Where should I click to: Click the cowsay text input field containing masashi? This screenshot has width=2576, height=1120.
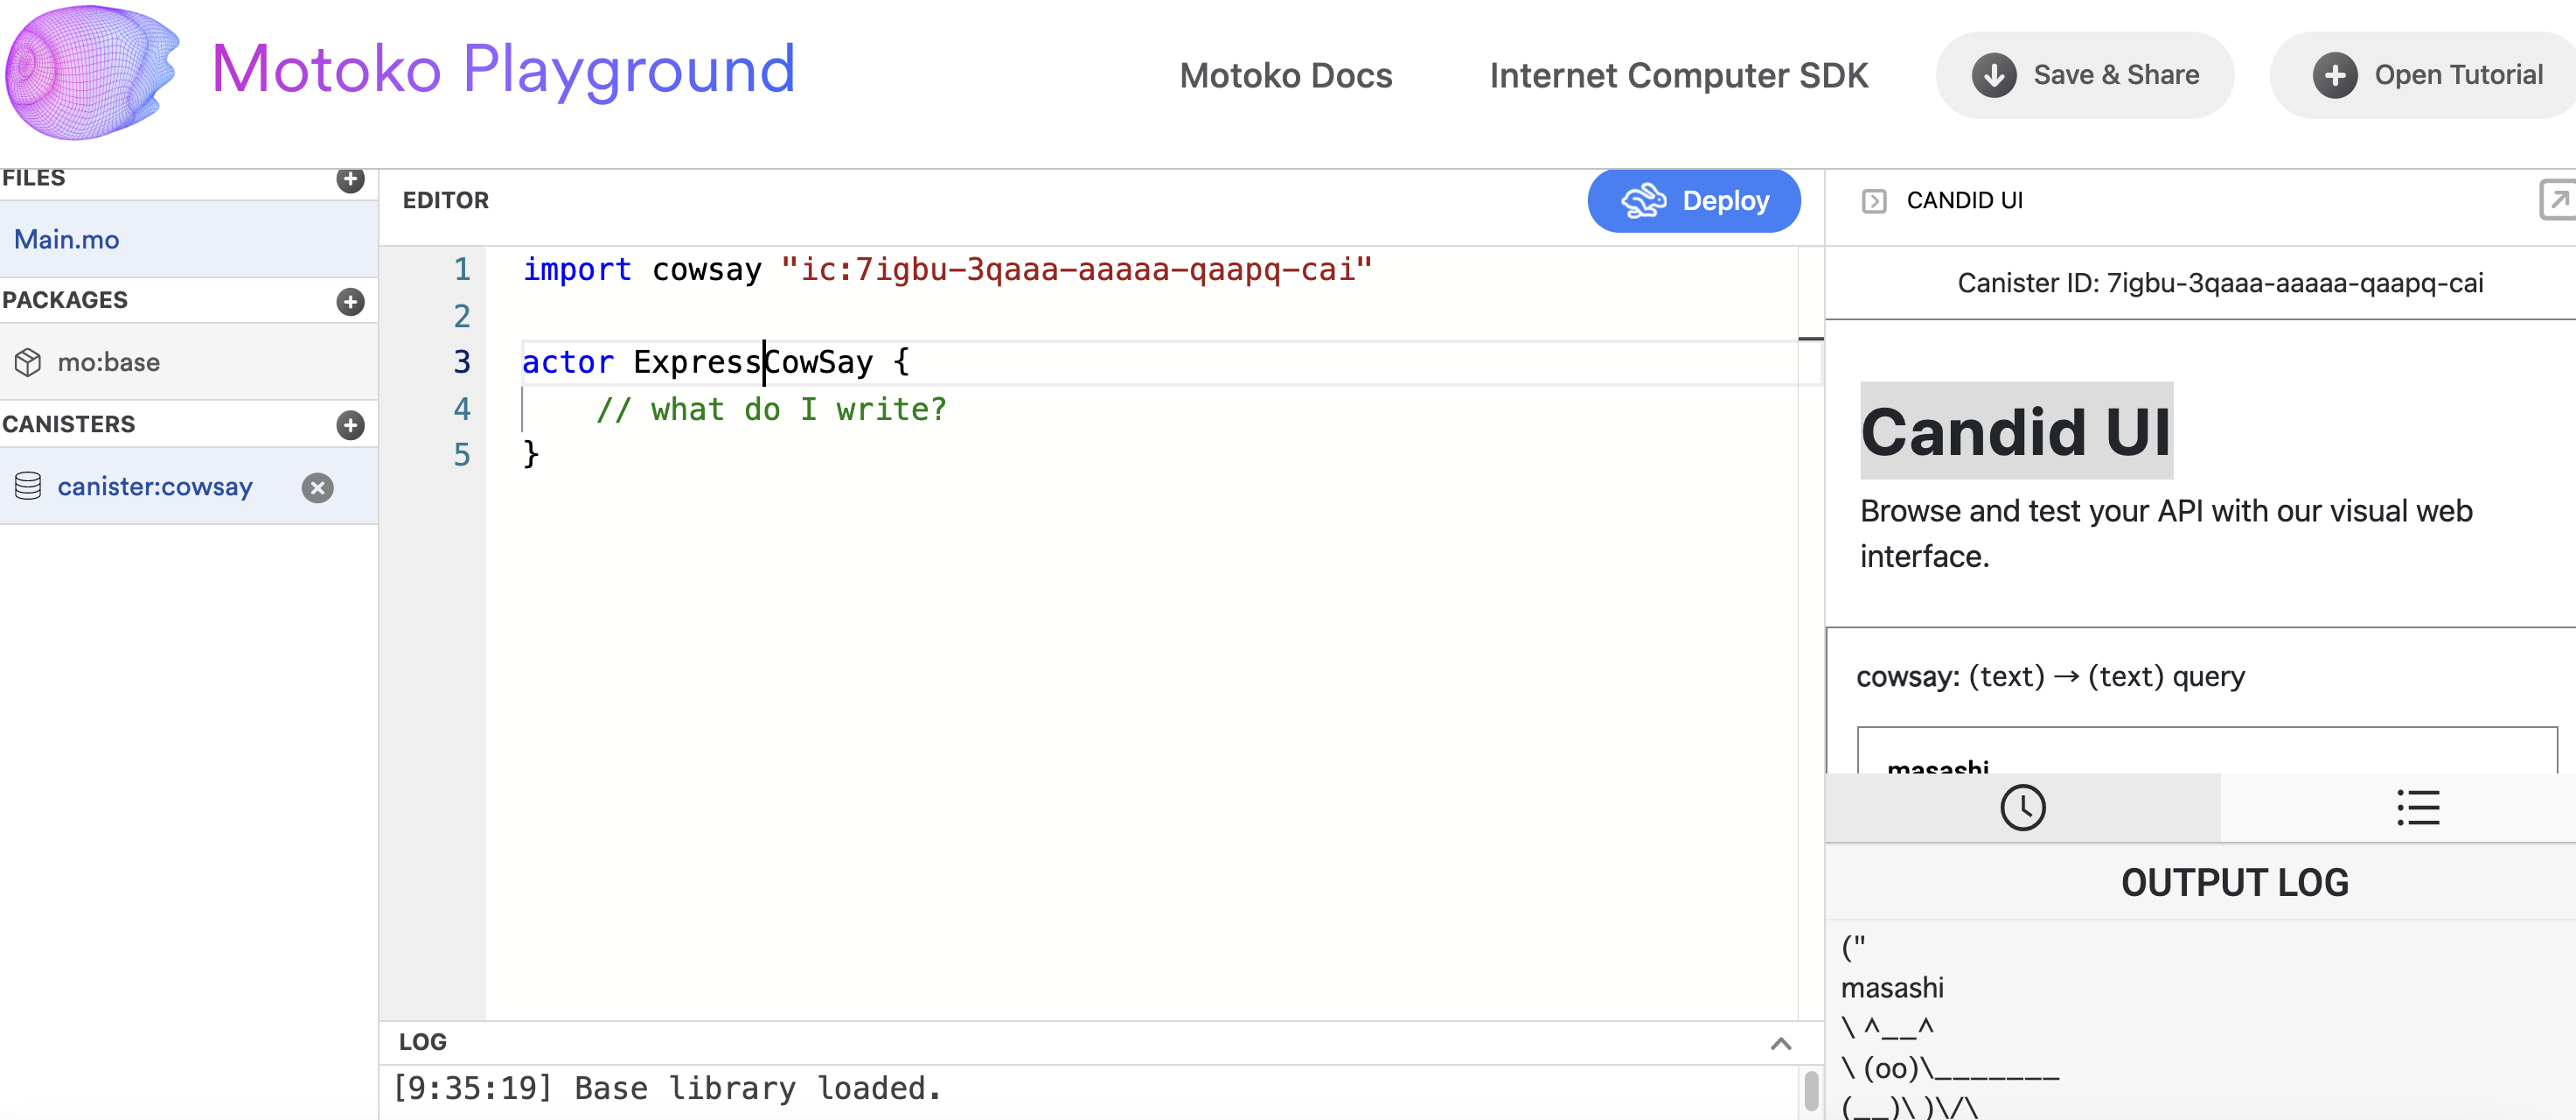[2206, 751]
